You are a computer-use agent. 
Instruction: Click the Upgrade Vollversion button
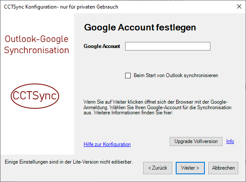click(196, 141)
